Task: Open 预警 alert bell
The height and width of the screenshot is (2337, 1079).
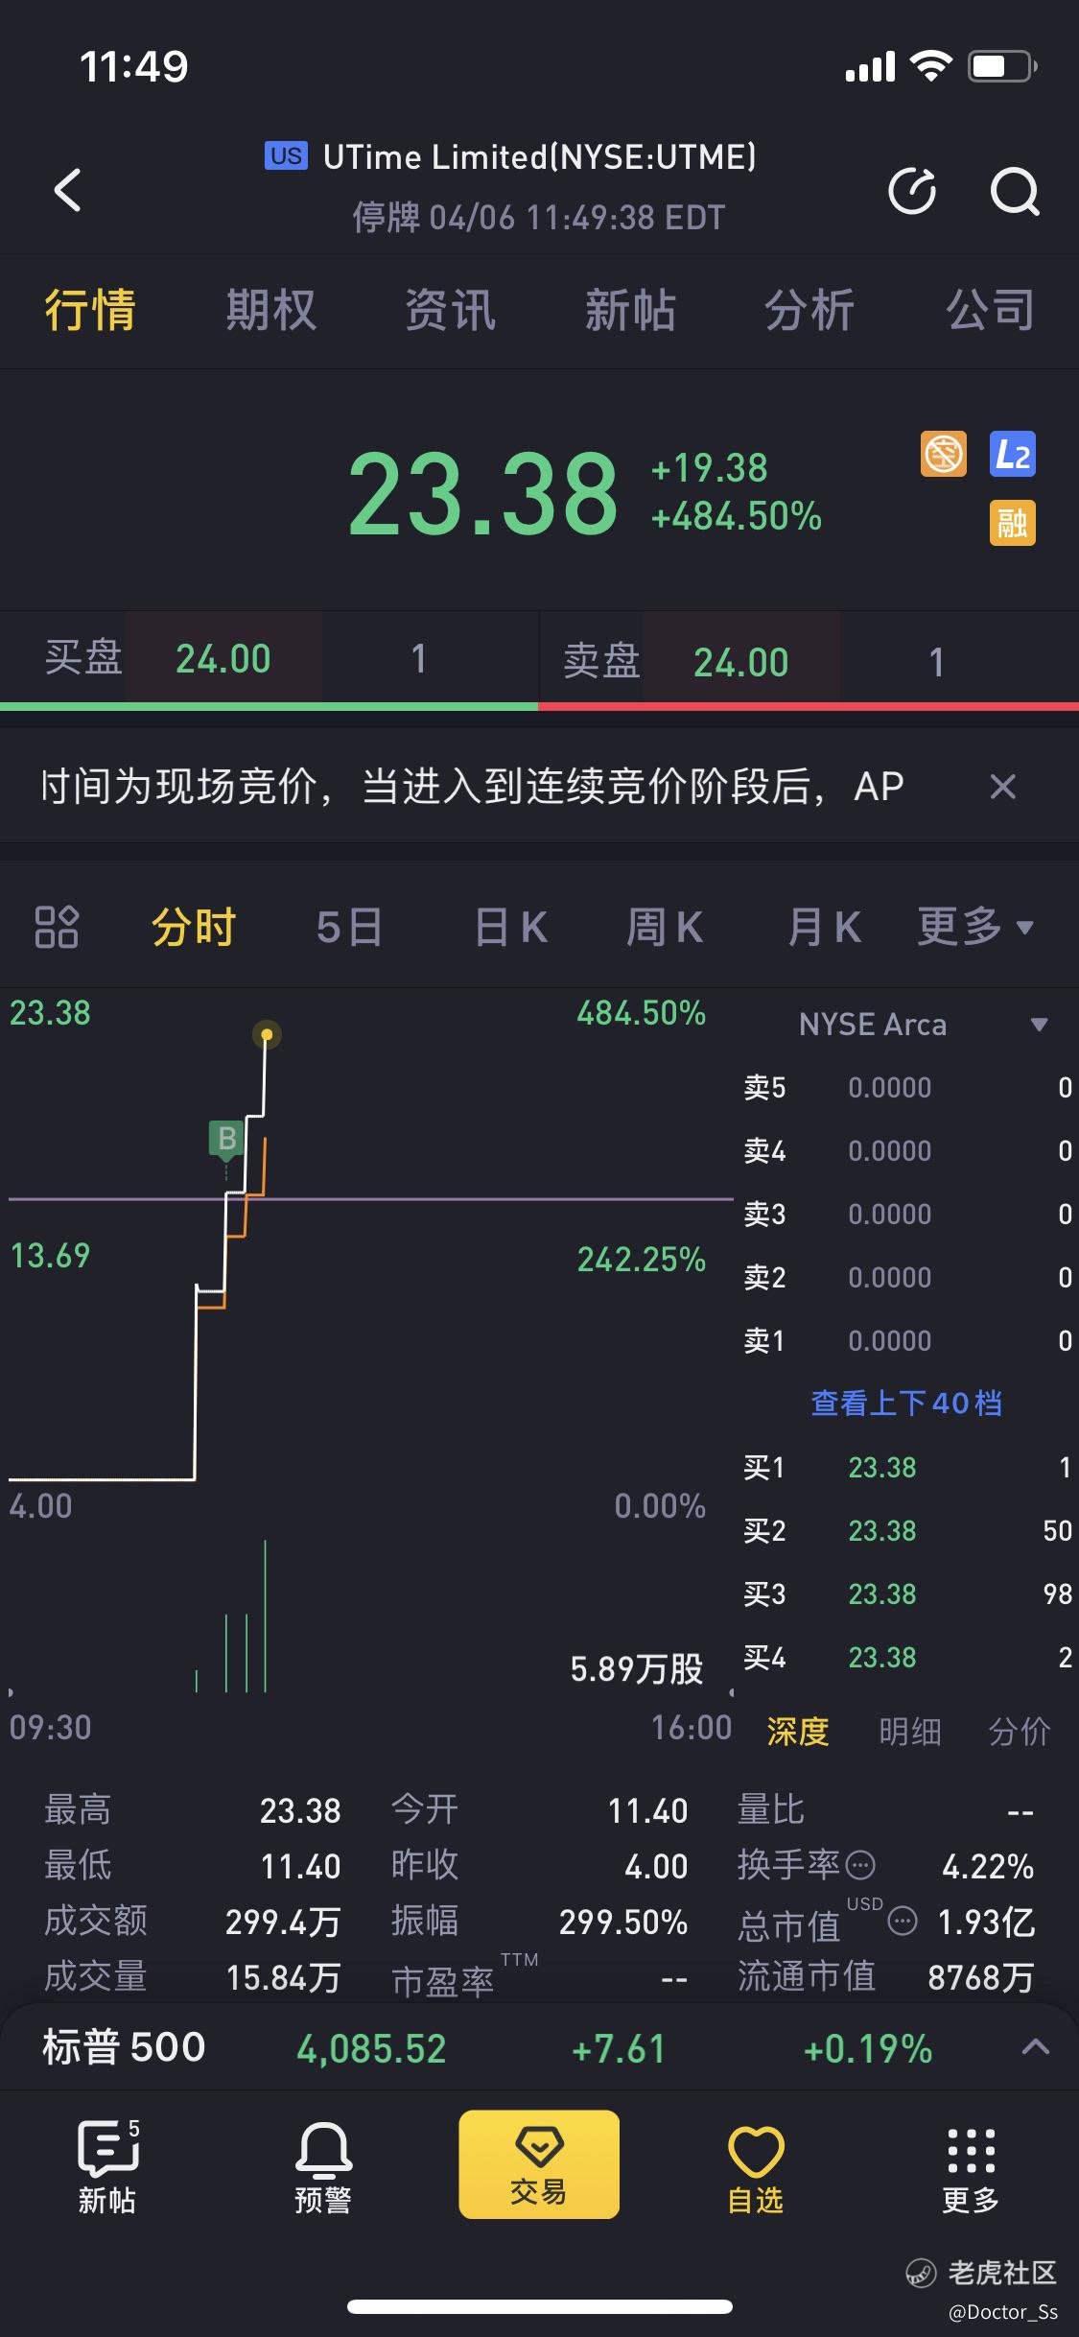Action: [x=323, y=2167]
